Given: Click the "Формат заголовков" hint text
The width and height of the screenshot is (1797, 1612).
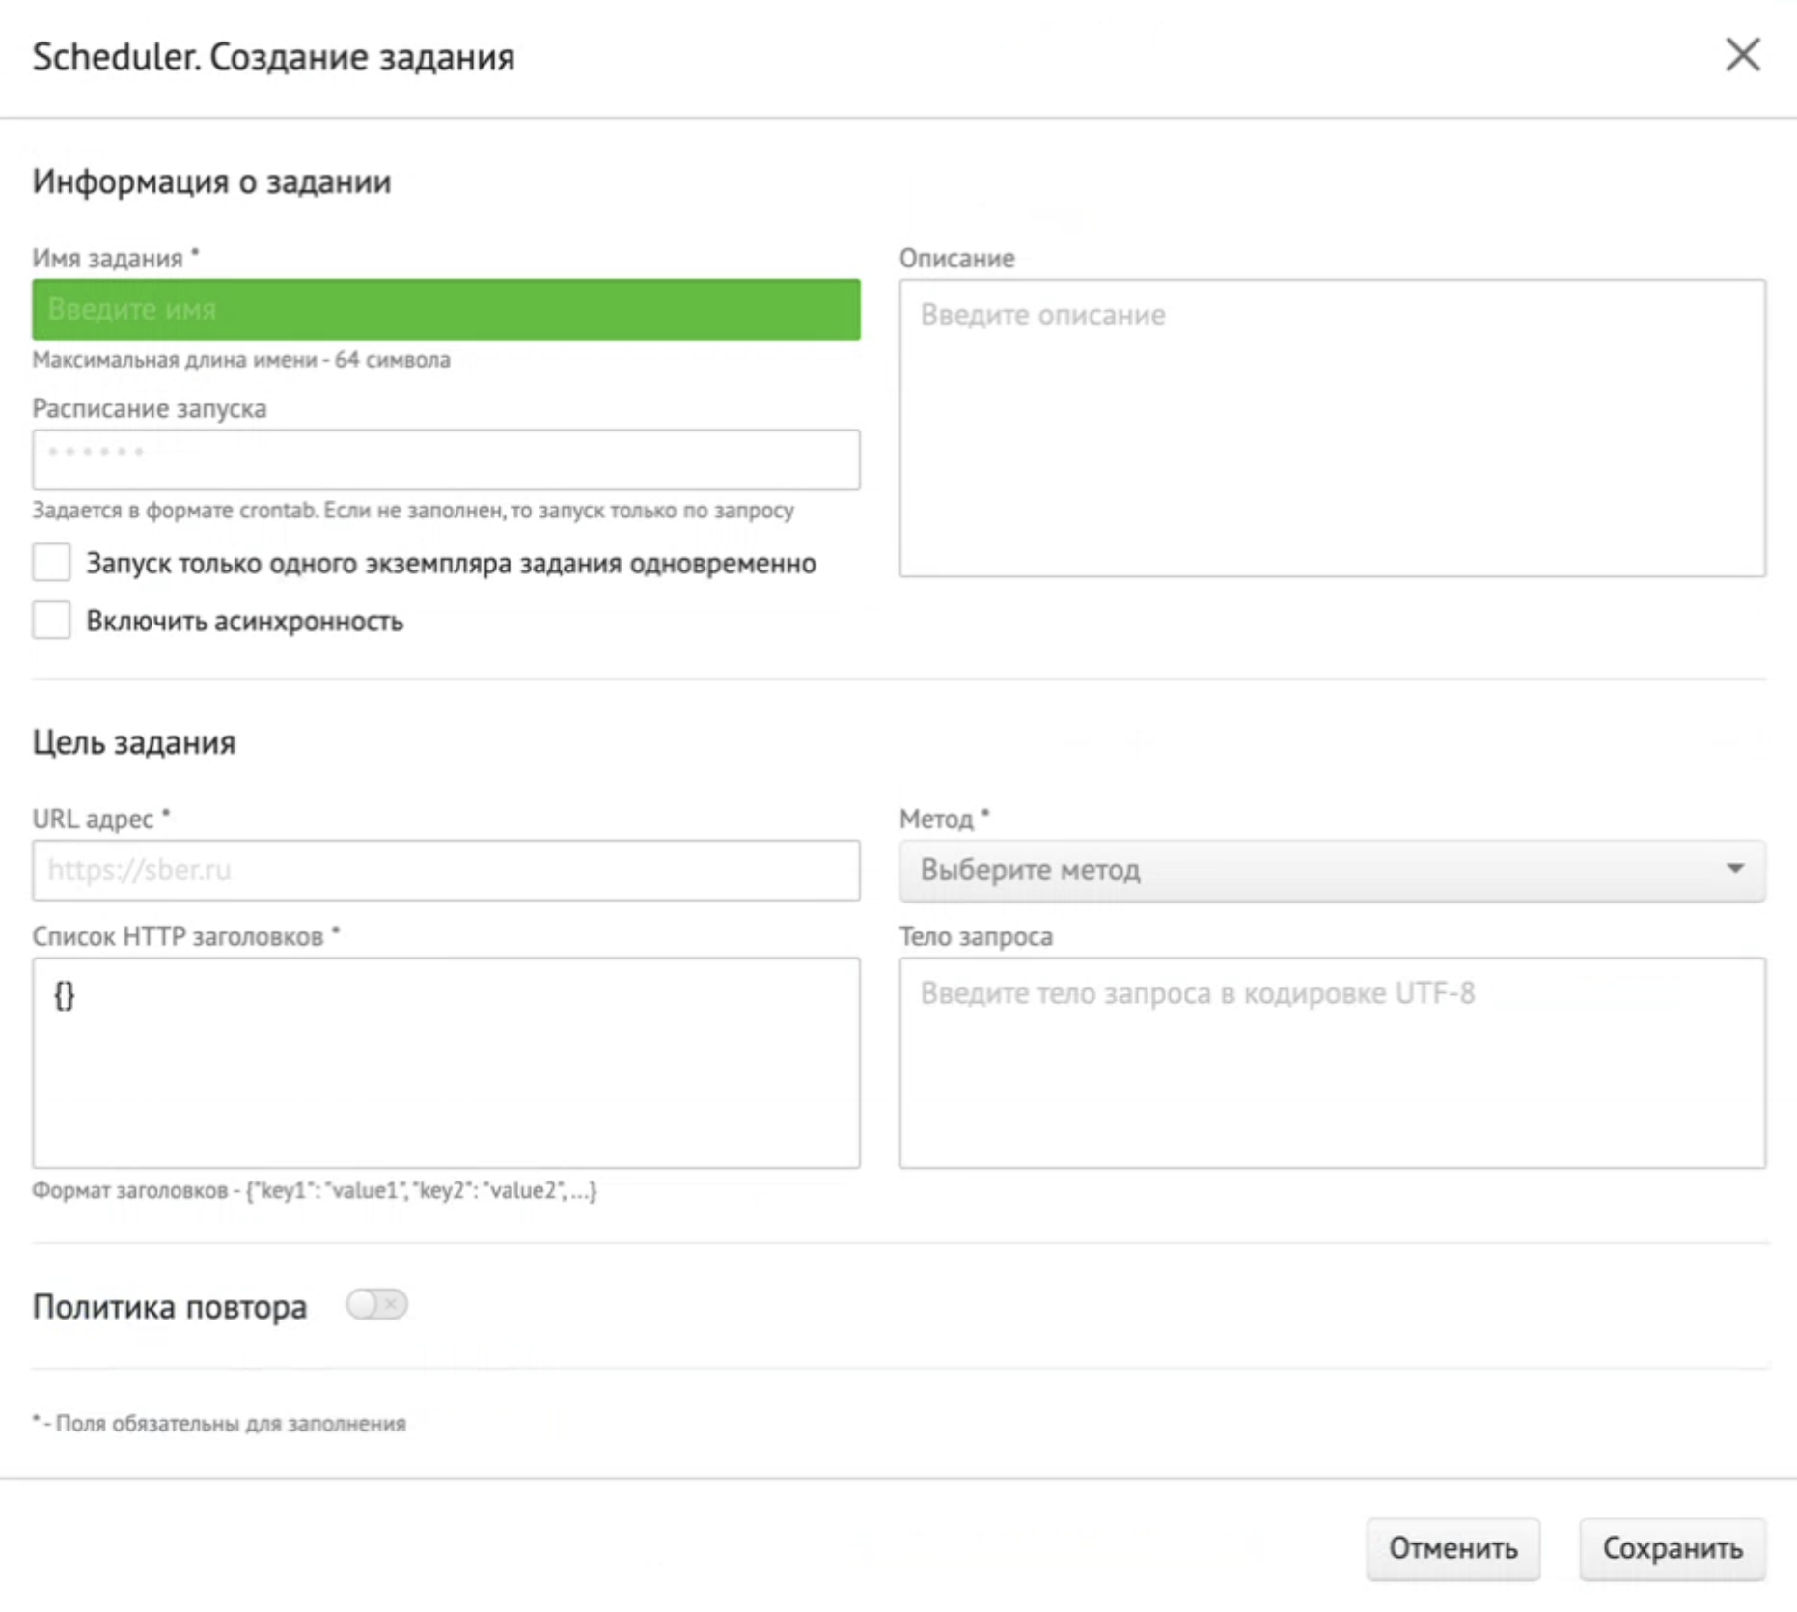Looking at the screenshot, I should 315,1191.
